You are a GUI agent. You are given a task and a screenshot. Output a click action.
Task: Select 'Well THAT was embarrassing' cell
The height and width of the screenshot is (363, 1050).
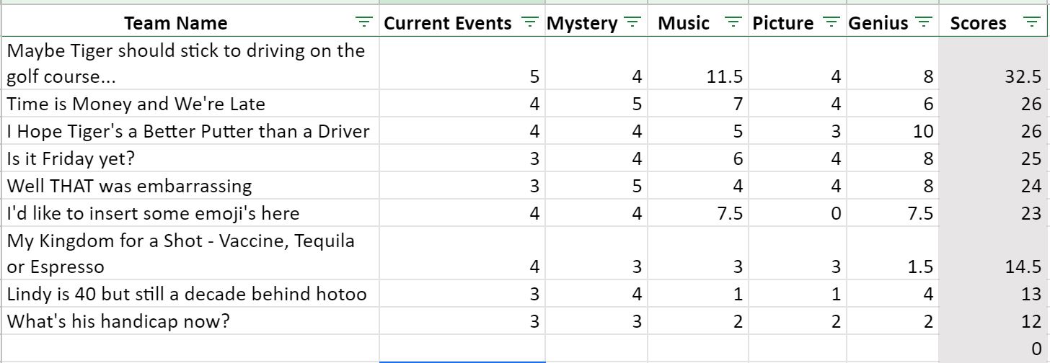pos(190,185)
